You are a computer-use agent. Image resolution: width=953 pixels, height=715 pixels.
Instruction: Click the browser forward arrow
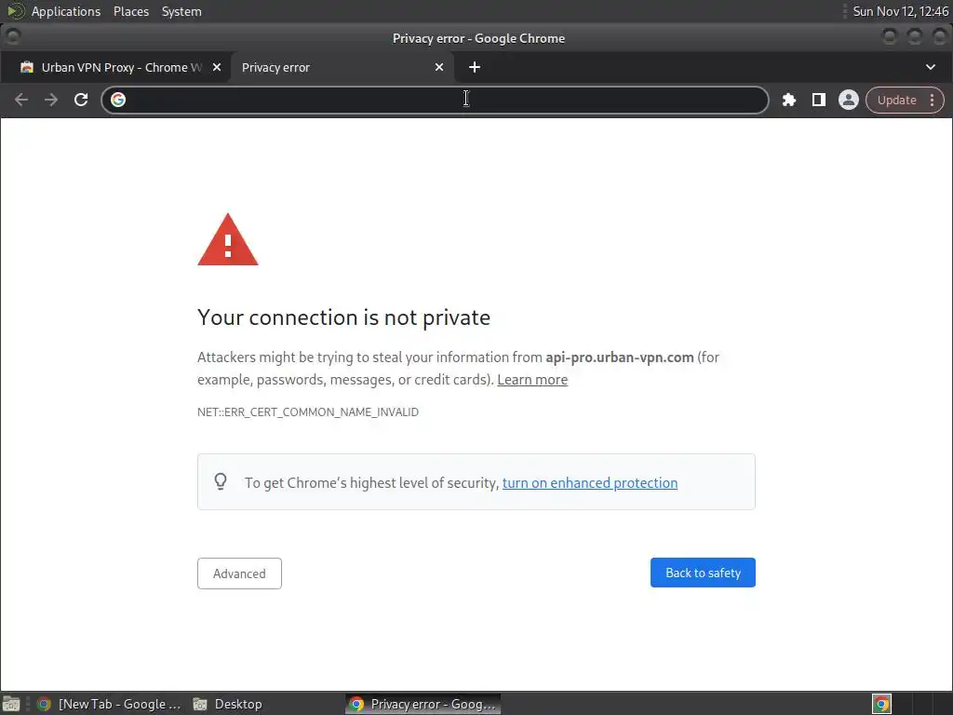click(x=51, y=100)
